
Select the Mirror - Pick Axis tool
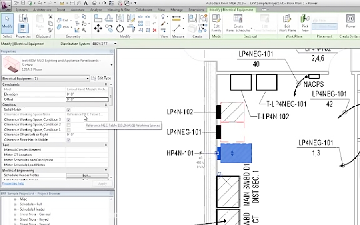pyautogui.click(x=120, y=18)
